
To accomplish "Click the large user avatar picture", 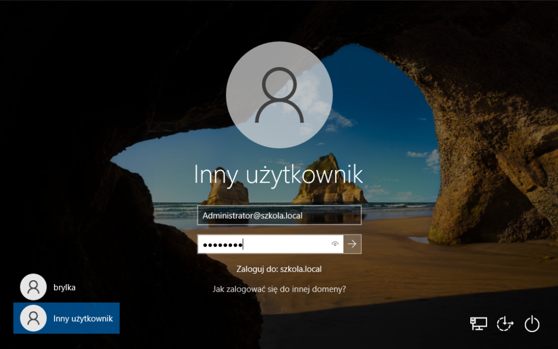I will click(280, 95).
